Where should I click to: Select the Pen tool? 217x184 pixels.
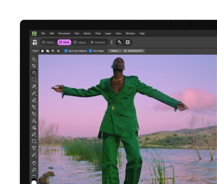click(34, 134)
